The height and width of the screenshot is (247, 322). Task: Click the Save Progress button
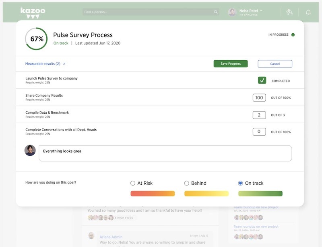[x=230, y=63]
